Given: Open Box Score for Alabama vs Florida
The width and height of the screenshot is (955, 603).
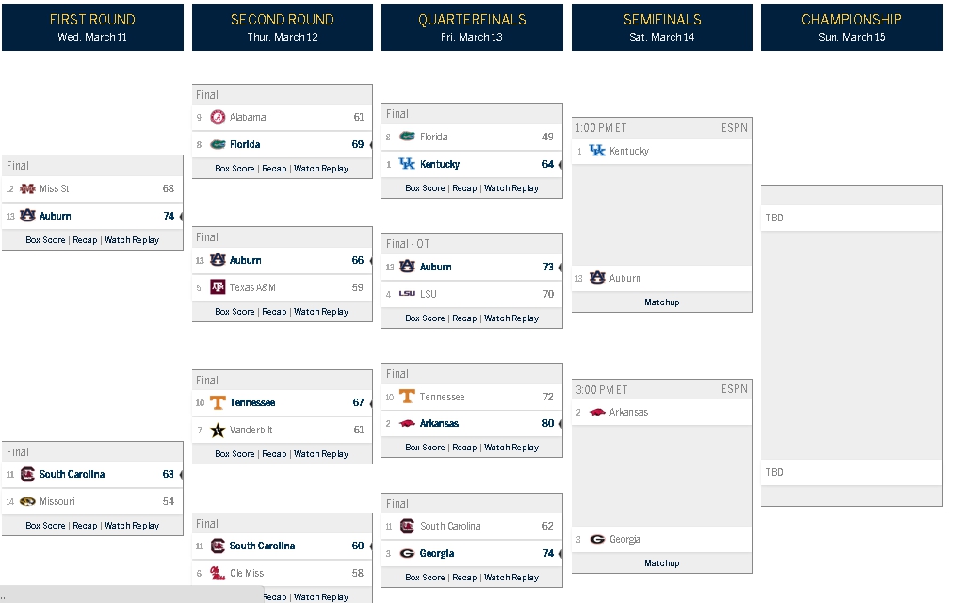Looking at the screenshot, I should (235, 169).
